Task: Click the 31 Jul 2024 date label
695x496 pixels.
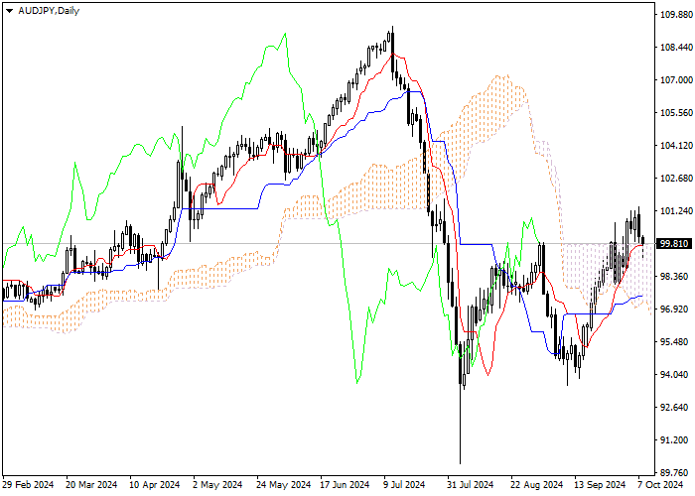Action: (471, 485)
